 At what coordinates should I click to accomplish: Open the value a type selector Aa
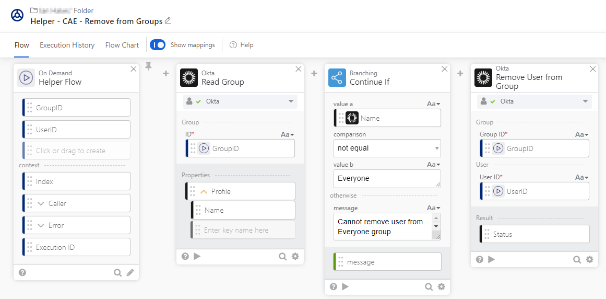click(433, 104)
